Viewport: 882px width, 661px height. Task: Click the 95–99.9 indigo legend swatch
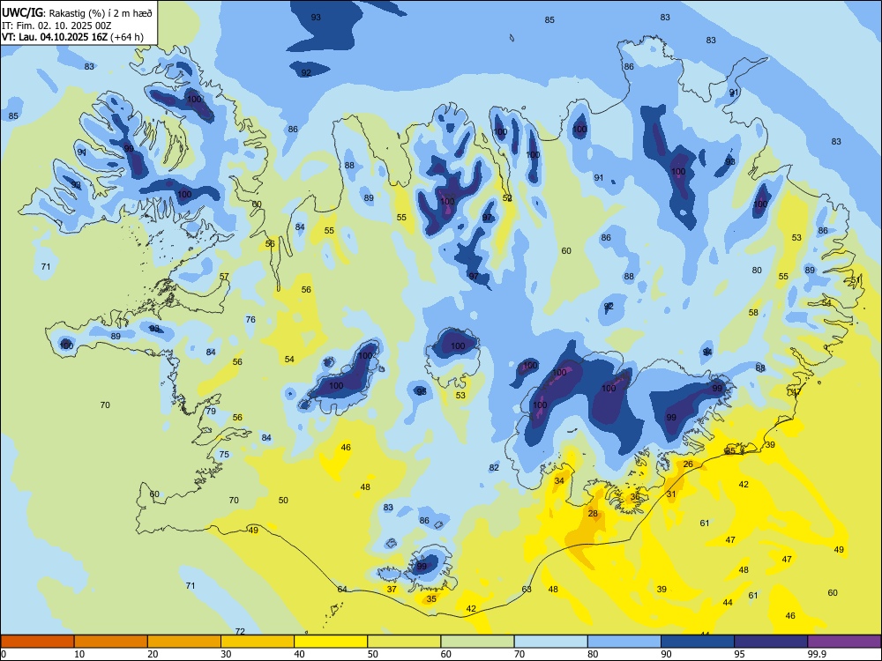coord(771,642)
